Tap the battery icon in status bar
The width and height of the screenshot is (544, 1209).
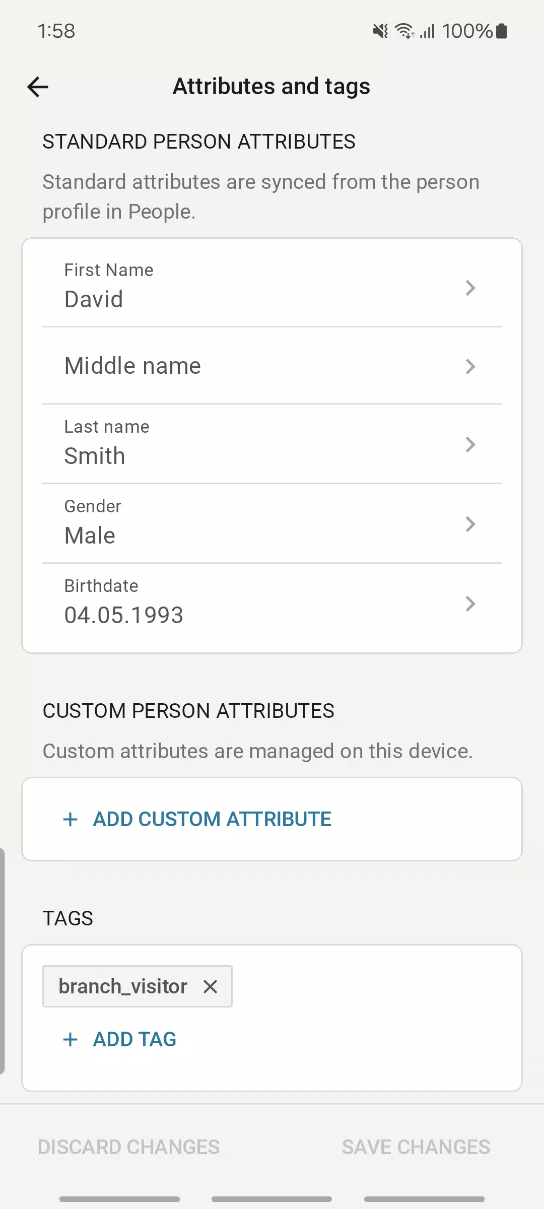point(501,31)
